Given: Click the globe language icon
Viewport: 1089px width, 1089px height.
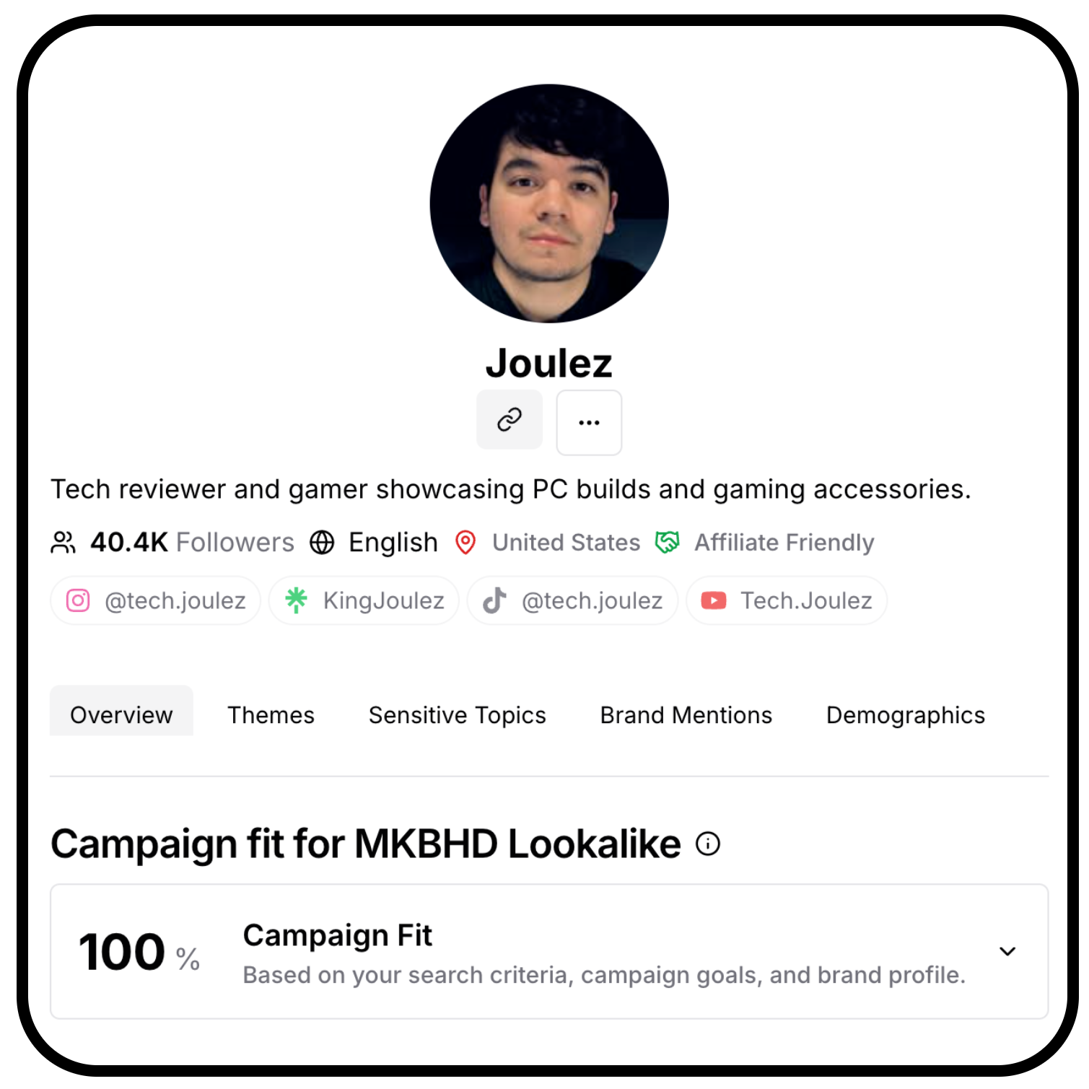Looking at the screenshot, I should tap(322, 543).
